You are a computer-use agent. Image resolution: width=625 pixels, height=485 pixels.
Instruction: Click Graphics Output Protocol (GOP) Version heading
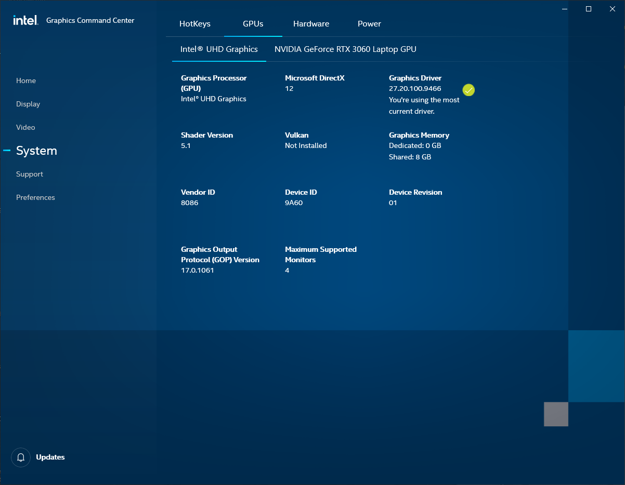(220, 254)
